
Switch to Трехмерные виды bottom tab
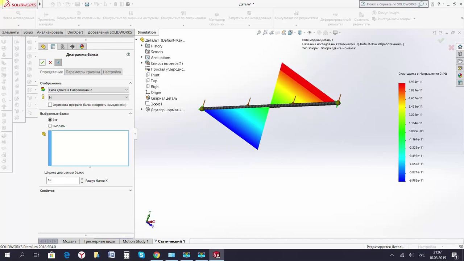click(x=99, y=241)
